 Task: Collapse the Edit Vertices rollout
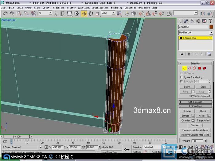click(195, 106)
